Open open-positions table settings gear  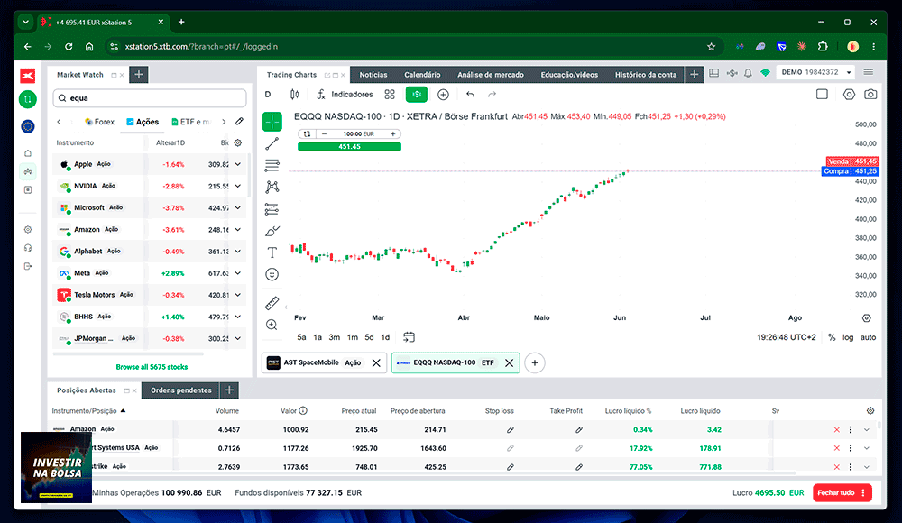(870, 411)
